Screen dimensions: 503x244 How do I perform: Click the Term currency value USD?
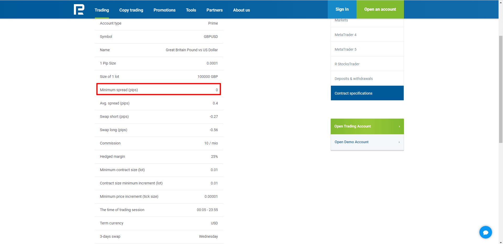215,223
